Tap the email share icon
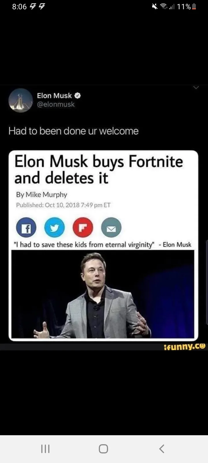 (x=111, y=227)
